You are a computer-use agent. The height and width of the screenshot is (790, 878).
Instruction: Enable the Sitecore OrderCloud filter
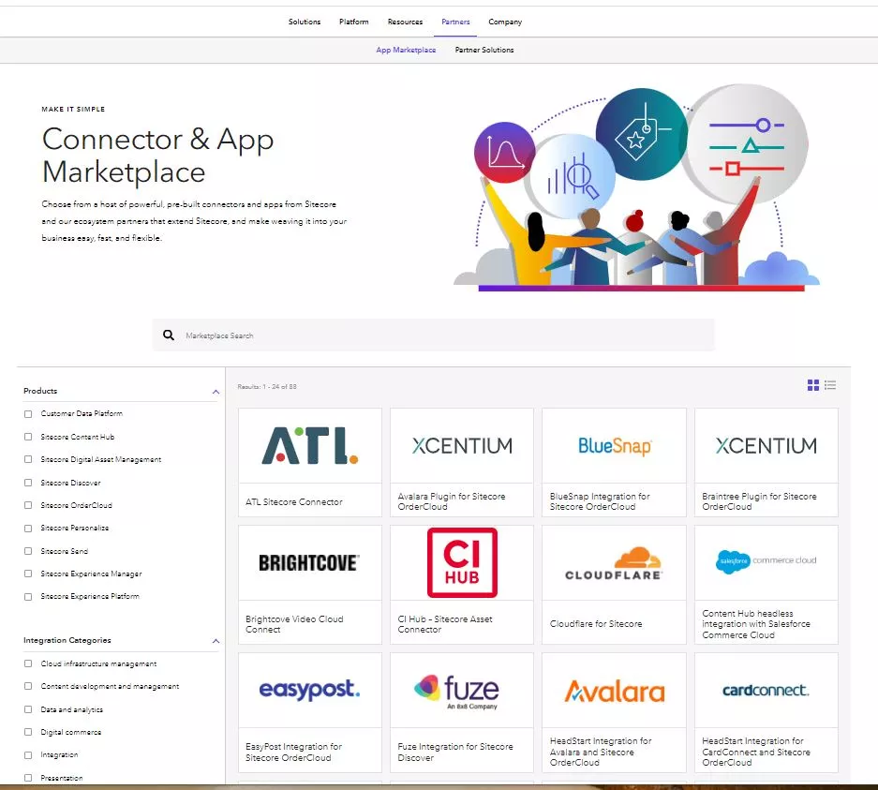point(29,505)
